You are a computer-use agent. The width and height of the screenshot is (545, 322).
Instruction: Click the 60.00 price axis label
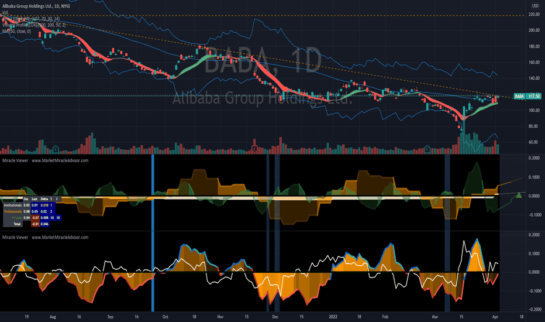pos(534,142)
